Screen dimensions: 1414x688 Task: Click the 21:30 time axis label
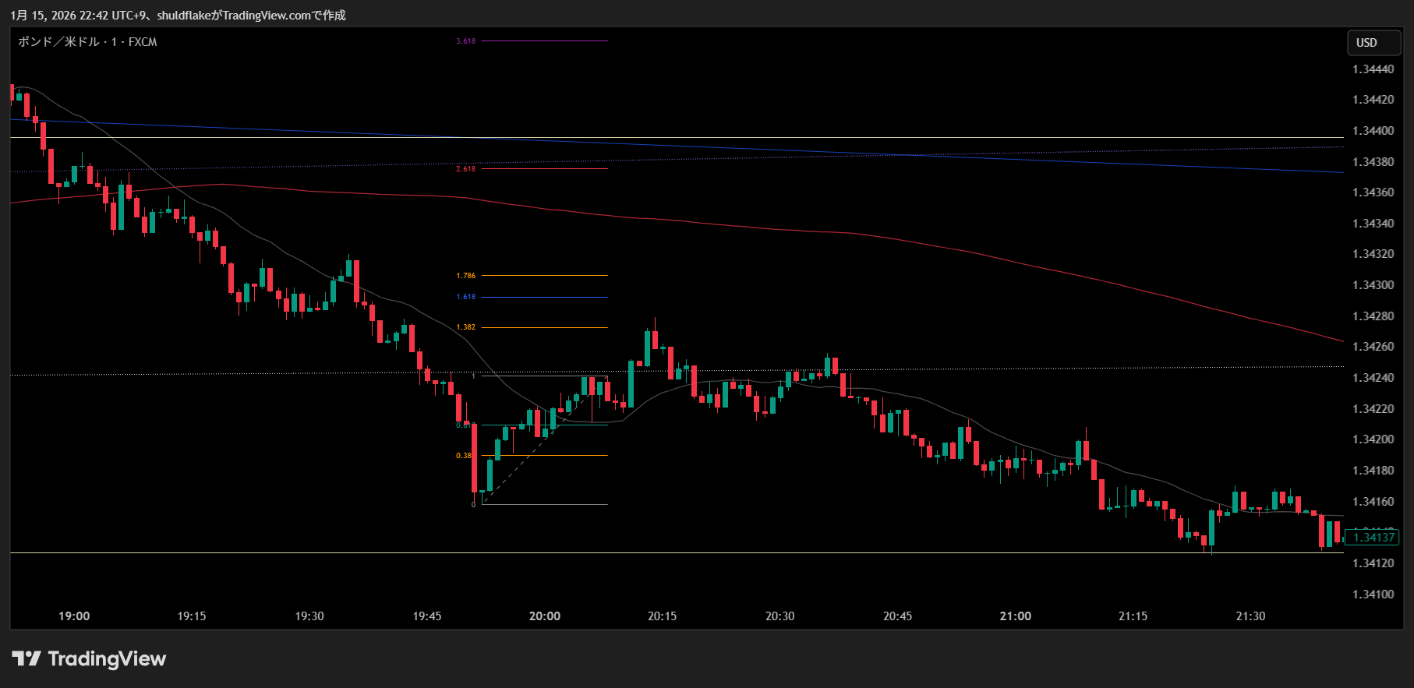(x=1250, y=616)
